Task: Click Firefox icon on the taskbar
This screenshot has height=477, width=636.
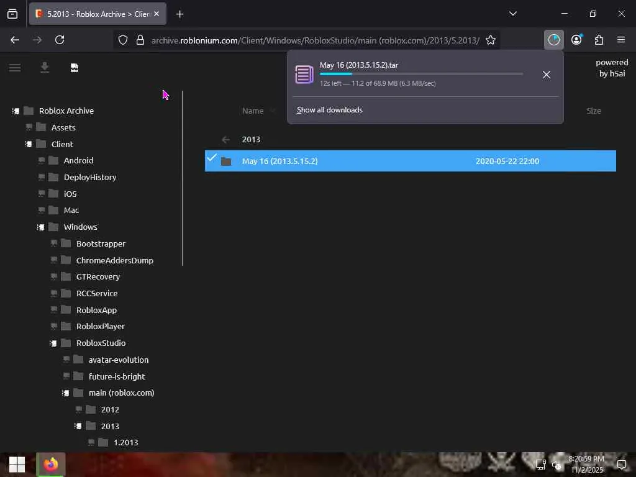Action: [51, 465]
